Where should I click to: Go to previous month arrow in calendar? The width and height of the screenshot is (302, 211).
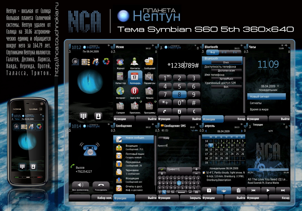click(206, 131)
